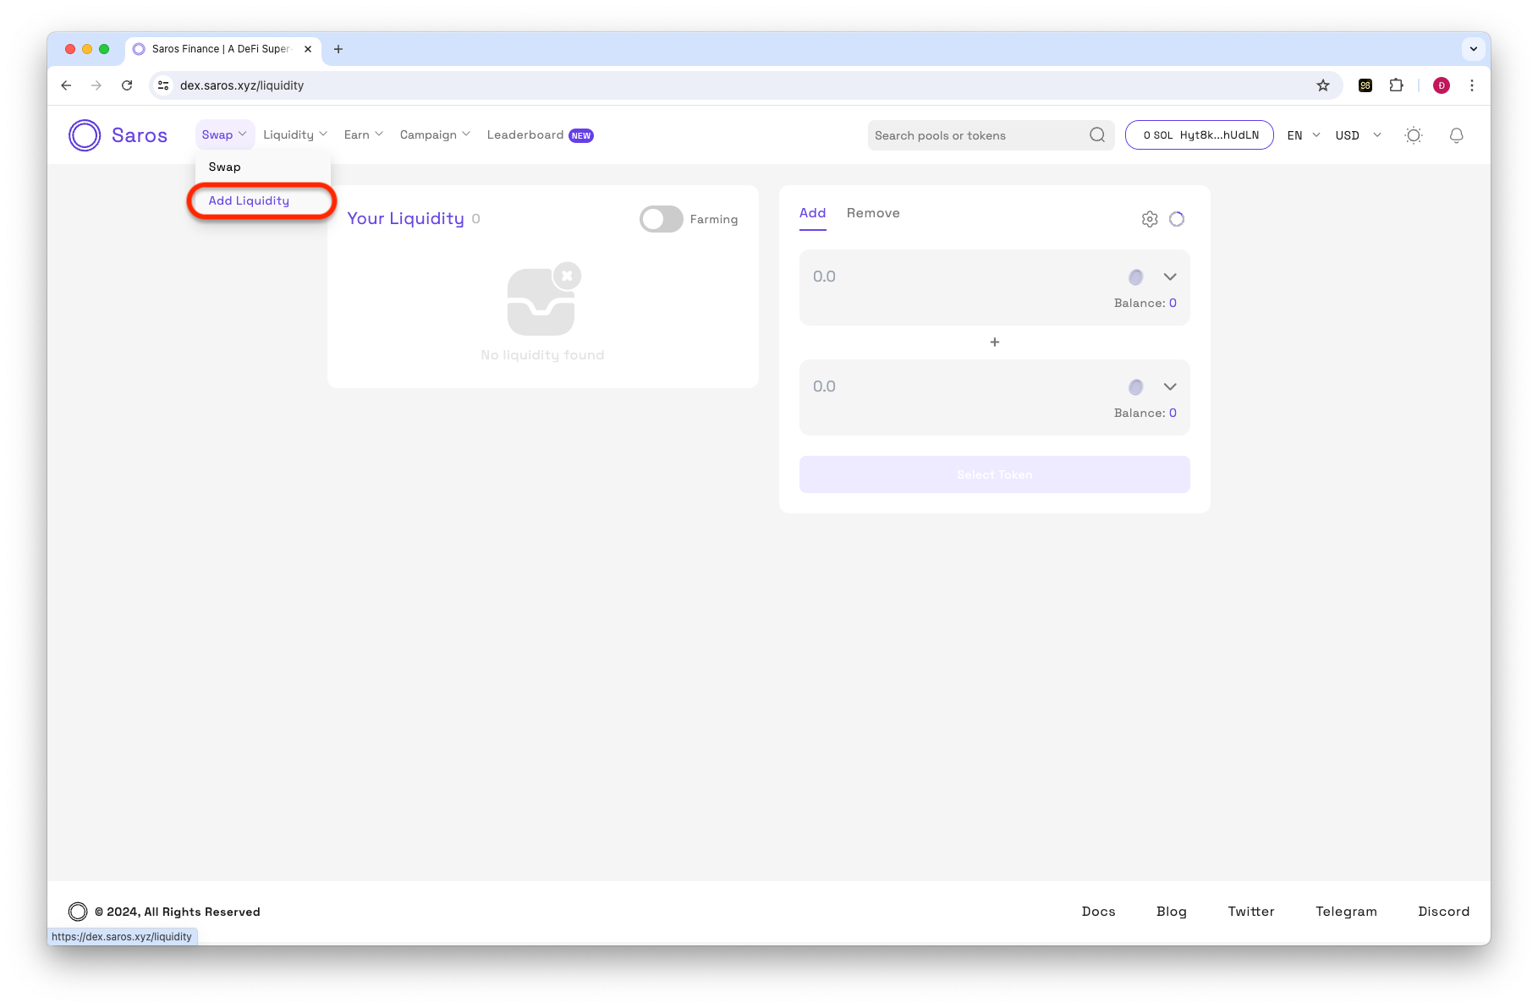1538x1008 pixels.
Task: Open the USD currency dropdown
Action: 1358,135
